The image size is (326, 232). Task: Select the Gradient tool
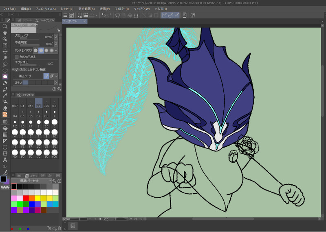5,135
